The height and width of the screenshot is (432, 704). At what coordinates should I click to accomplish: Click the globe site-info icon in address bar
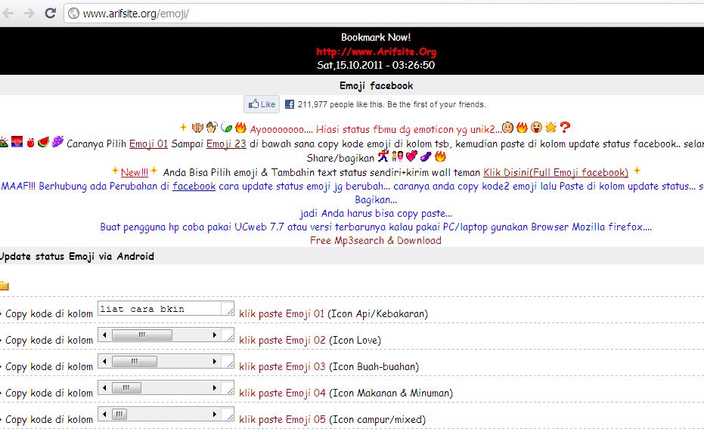coord(73,14)
